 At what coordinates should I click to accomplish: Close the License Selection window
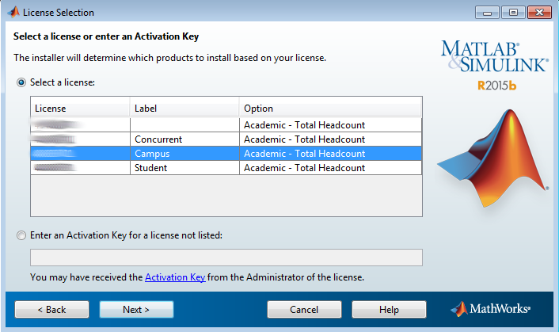tap(539, 13)
